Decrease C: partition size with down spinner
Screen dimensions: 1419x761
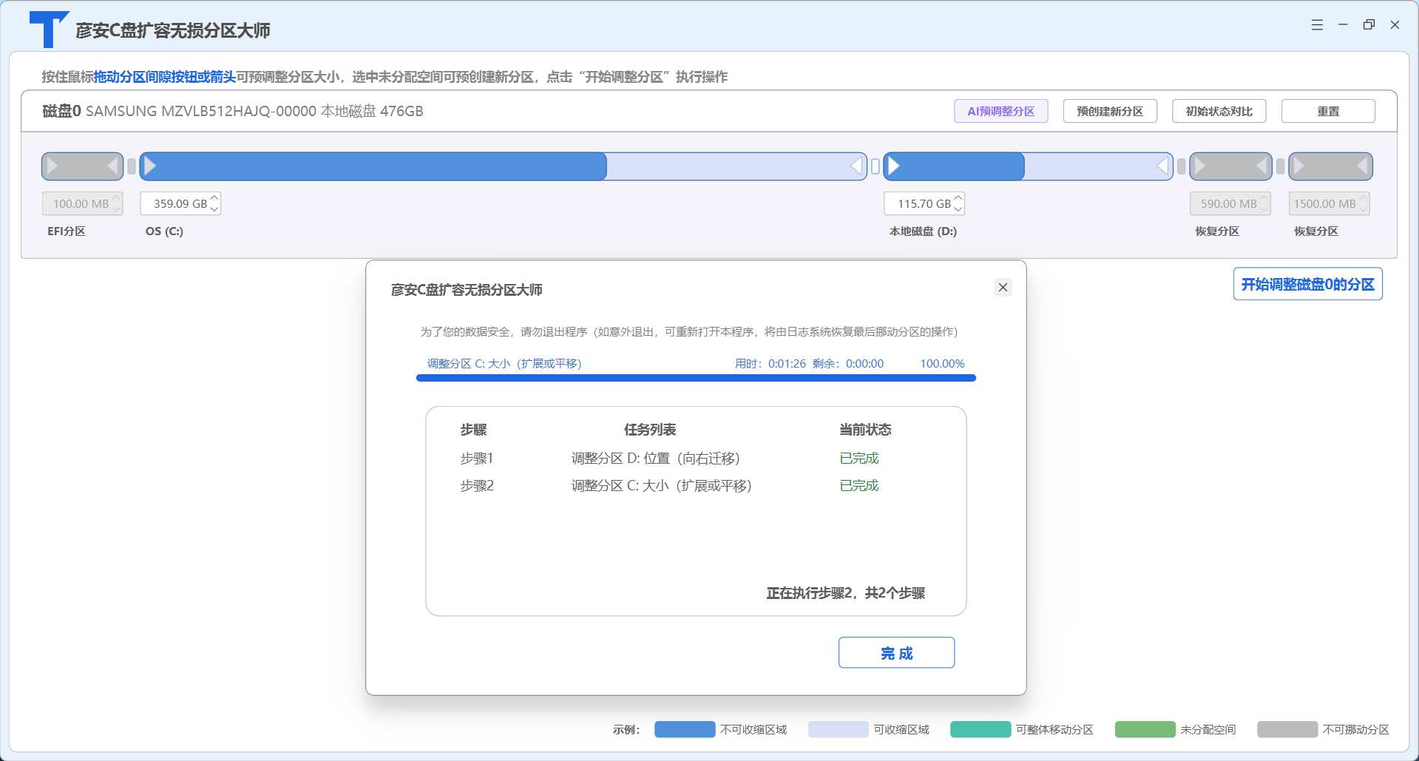coord(214,209)
